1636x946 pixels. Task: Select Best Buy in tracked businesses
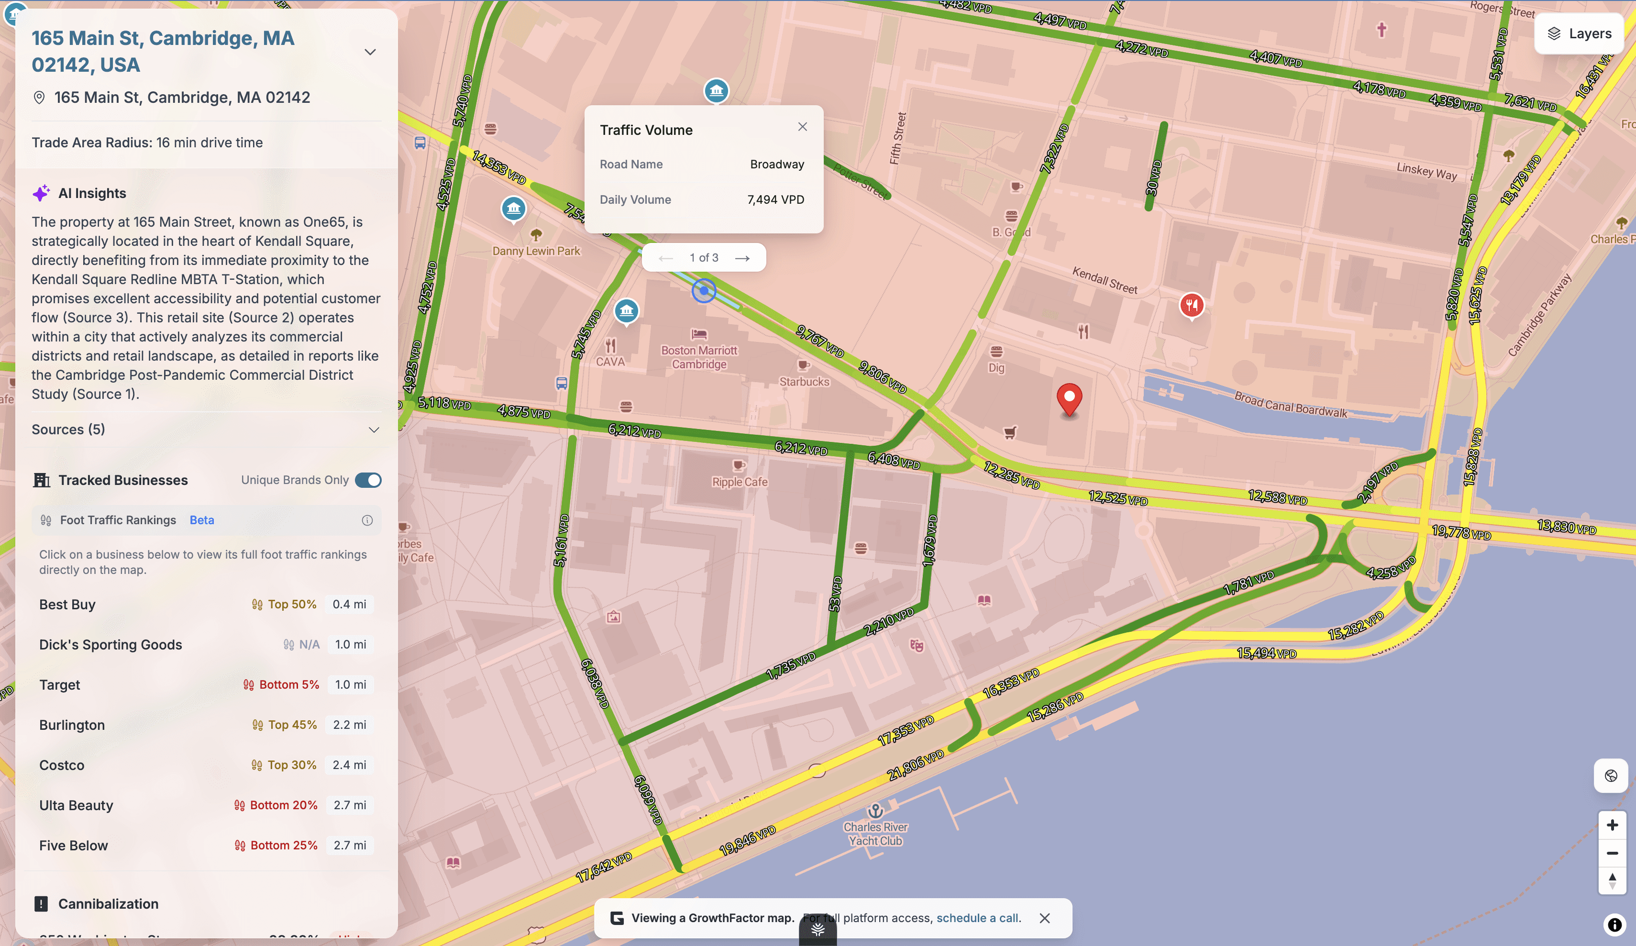point(67,605)
